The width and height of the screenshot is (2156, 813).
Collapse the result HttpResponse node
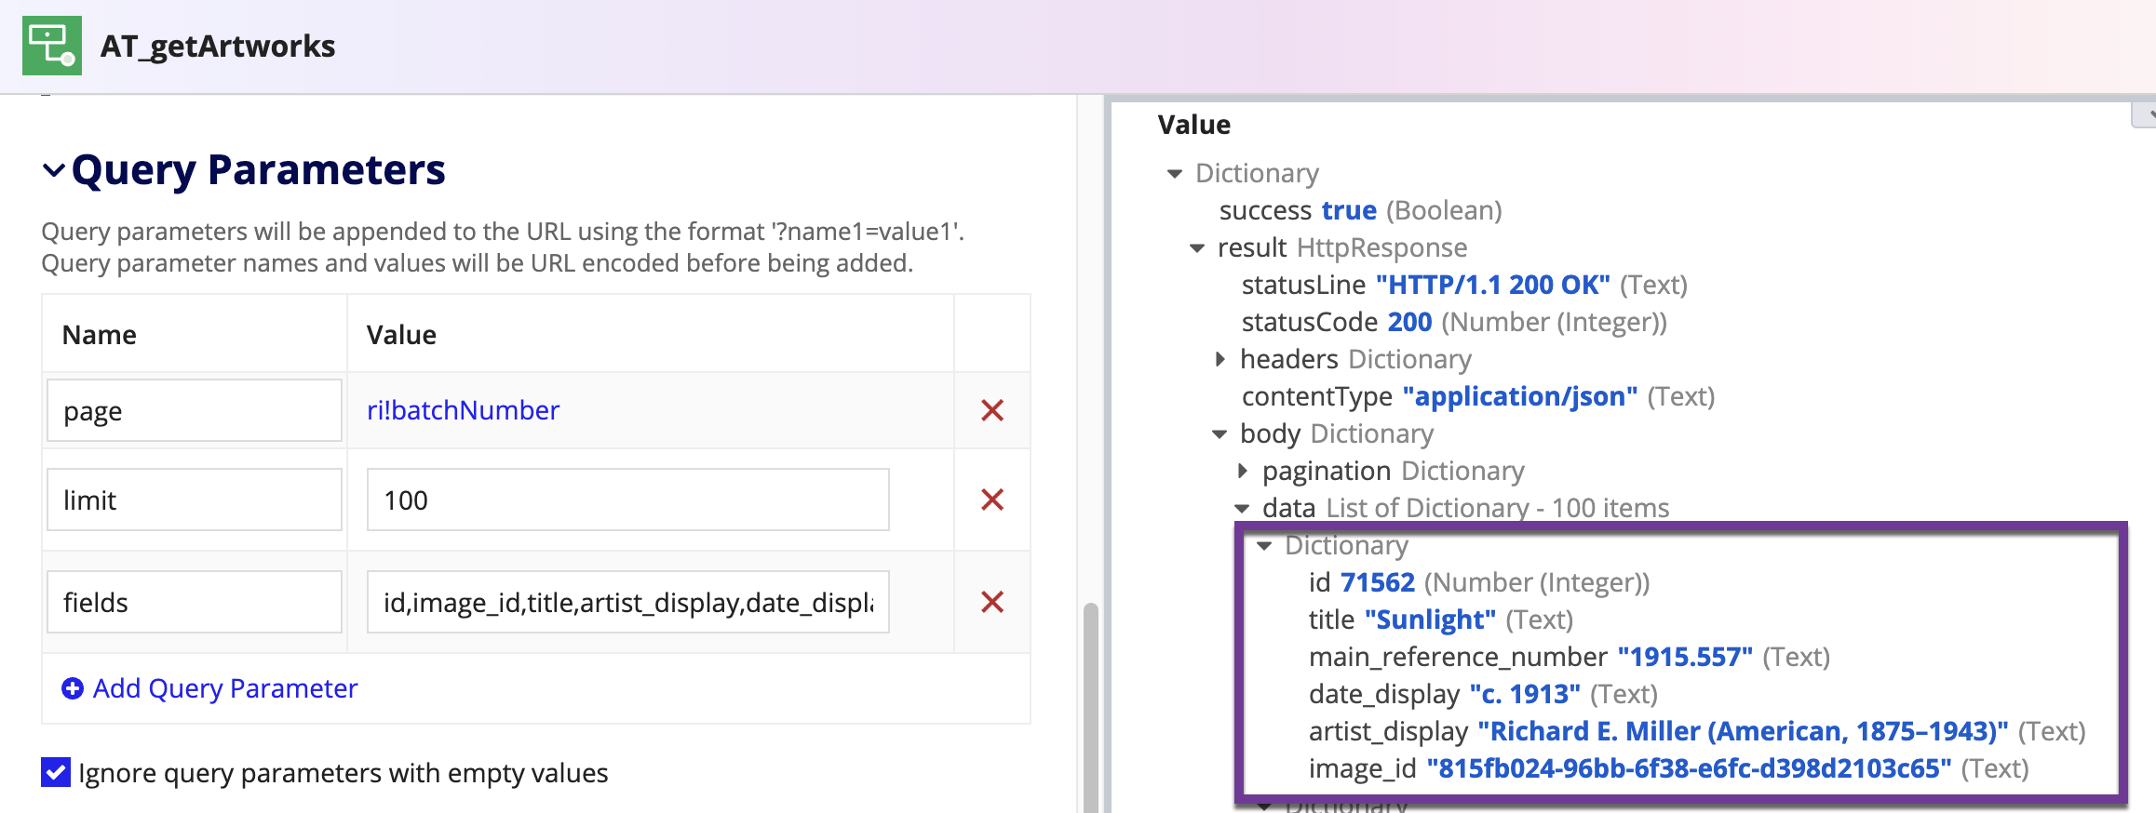[1197, 248]
